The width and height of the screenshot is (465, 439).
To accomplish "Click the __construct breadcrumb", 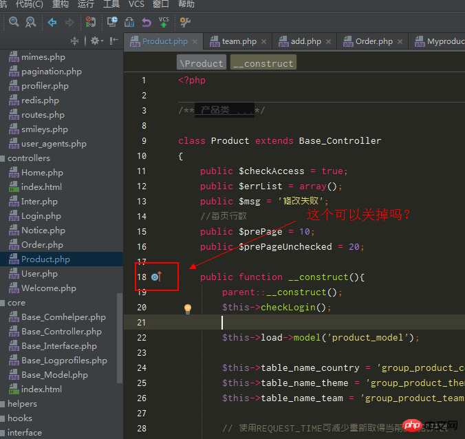I will (x=263, y=63).
